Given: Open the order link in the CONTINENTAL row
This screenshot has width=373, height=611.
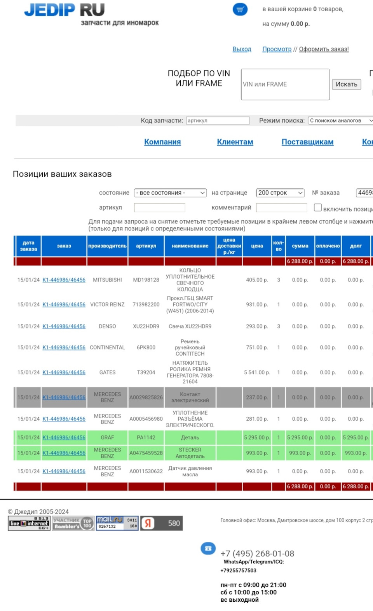Looking at the screenshot, I should (x=64, y=348).
